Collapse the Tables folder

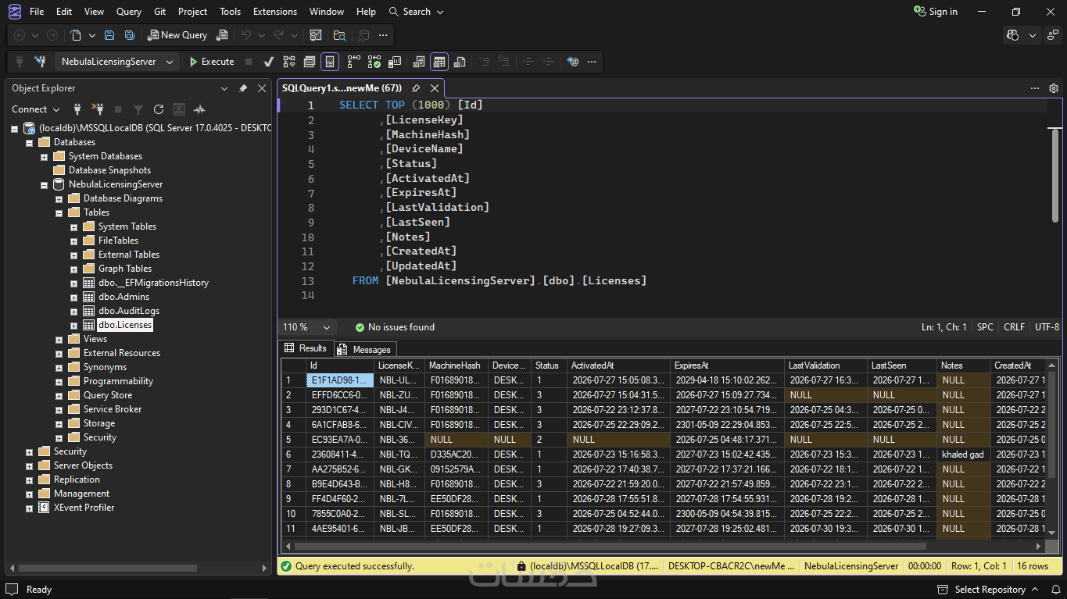click(59, 212)
